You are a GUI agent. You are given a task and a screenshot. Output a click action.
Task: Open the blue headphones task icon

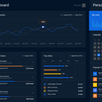tap(95, 74)
